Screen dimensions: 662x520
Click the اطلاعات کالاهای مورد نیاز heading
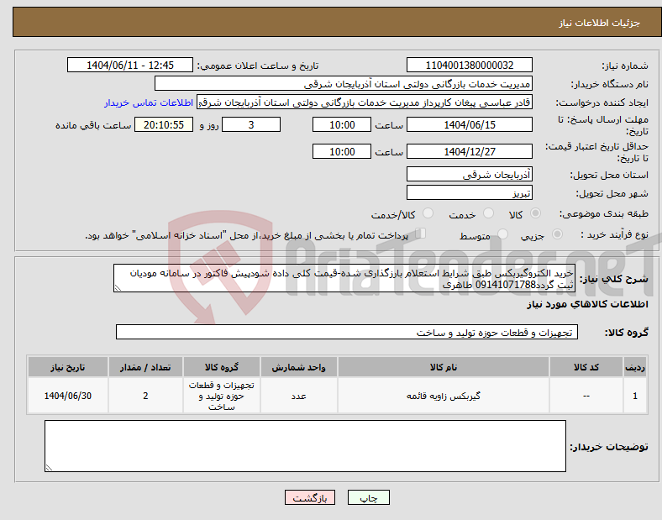click(587, 304)
